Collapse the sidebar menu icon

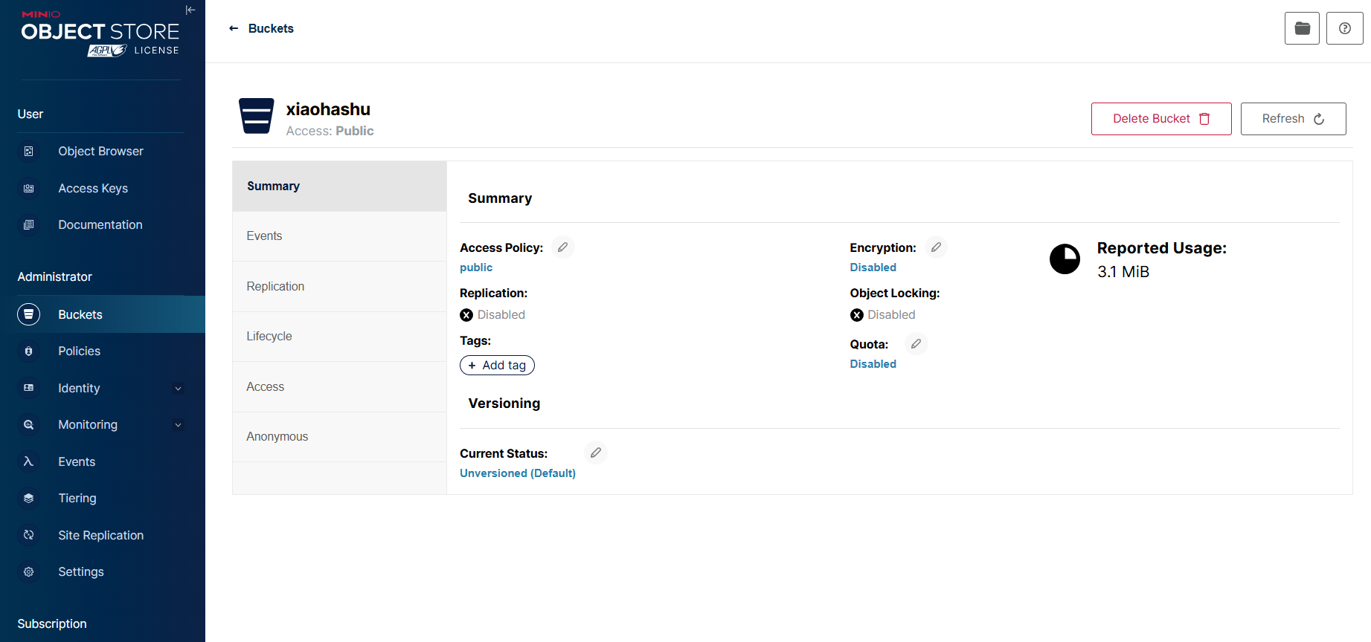[190, 10]
